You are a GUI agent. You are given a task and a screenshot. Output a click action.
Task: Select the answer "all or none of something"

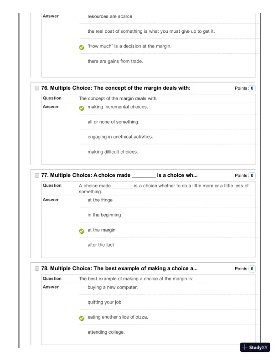[113, 122]
